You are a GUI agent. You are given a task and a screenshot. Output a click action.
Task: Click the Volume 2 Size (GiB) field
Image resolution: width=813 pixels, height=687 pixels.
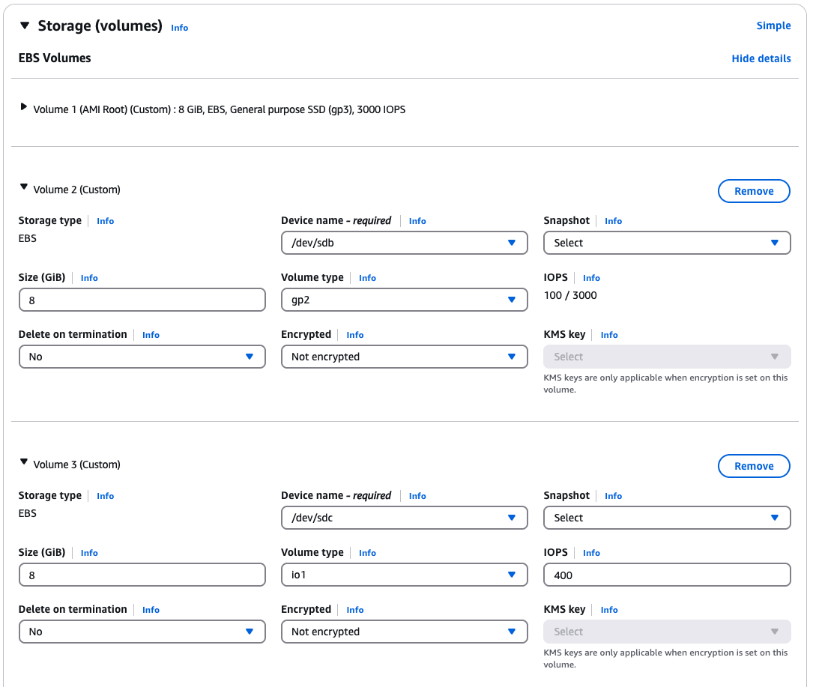pos(142,300)
